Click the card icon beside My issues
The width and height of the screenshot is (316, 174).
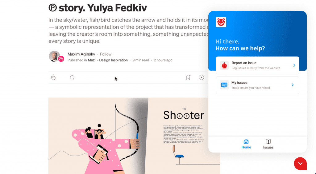click(x=224, y=85)
